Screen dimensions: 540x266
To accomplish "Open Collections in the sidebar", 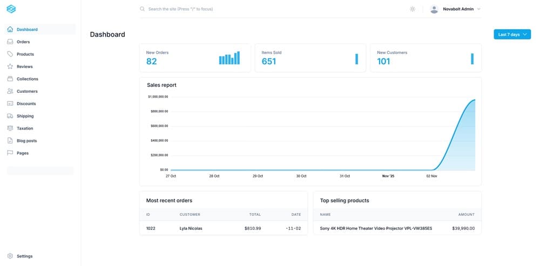I will [x=27, y=79].
